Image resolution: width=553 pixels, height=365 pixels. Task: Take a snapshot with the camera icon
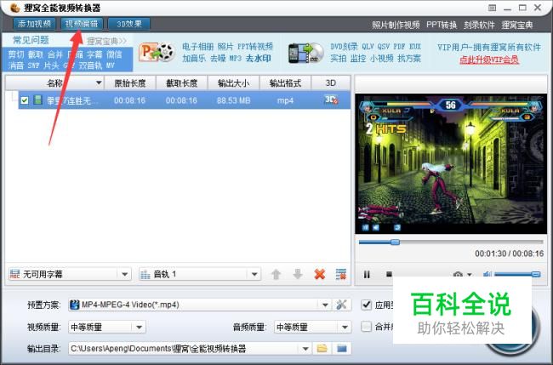[x=458, y=274]
